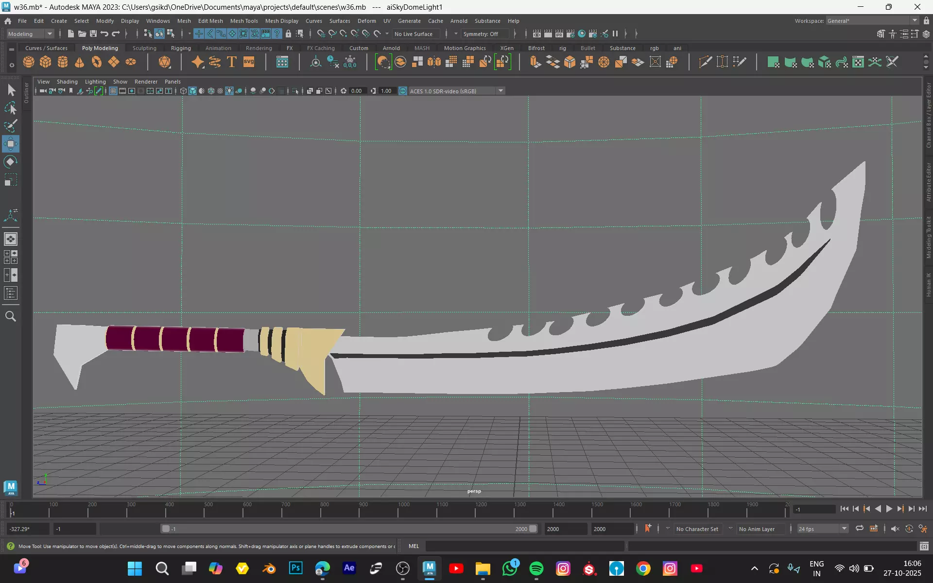Click the current frame field showing -1

click(x=814, y=509)
